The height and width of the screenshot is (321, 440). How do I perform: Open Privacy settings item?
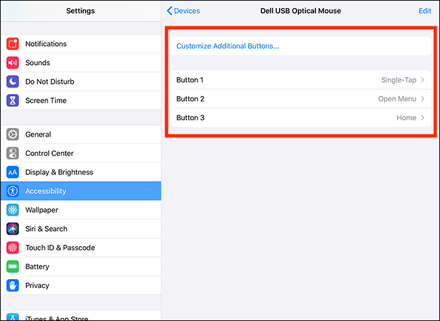[x=81, y=285]
